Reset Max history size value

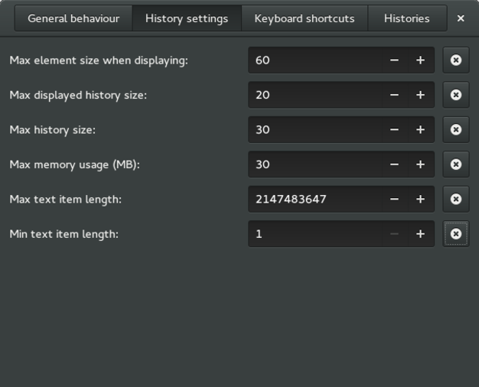pyautogui.click(x=456, y=130)
